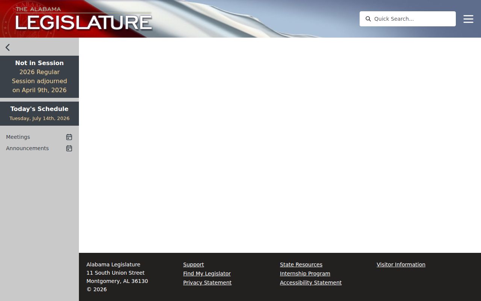Click the 2026 Regular Session adjourned text
This screenshot has width=481, height=301.
pyautogui.click(x=39, y=81)
